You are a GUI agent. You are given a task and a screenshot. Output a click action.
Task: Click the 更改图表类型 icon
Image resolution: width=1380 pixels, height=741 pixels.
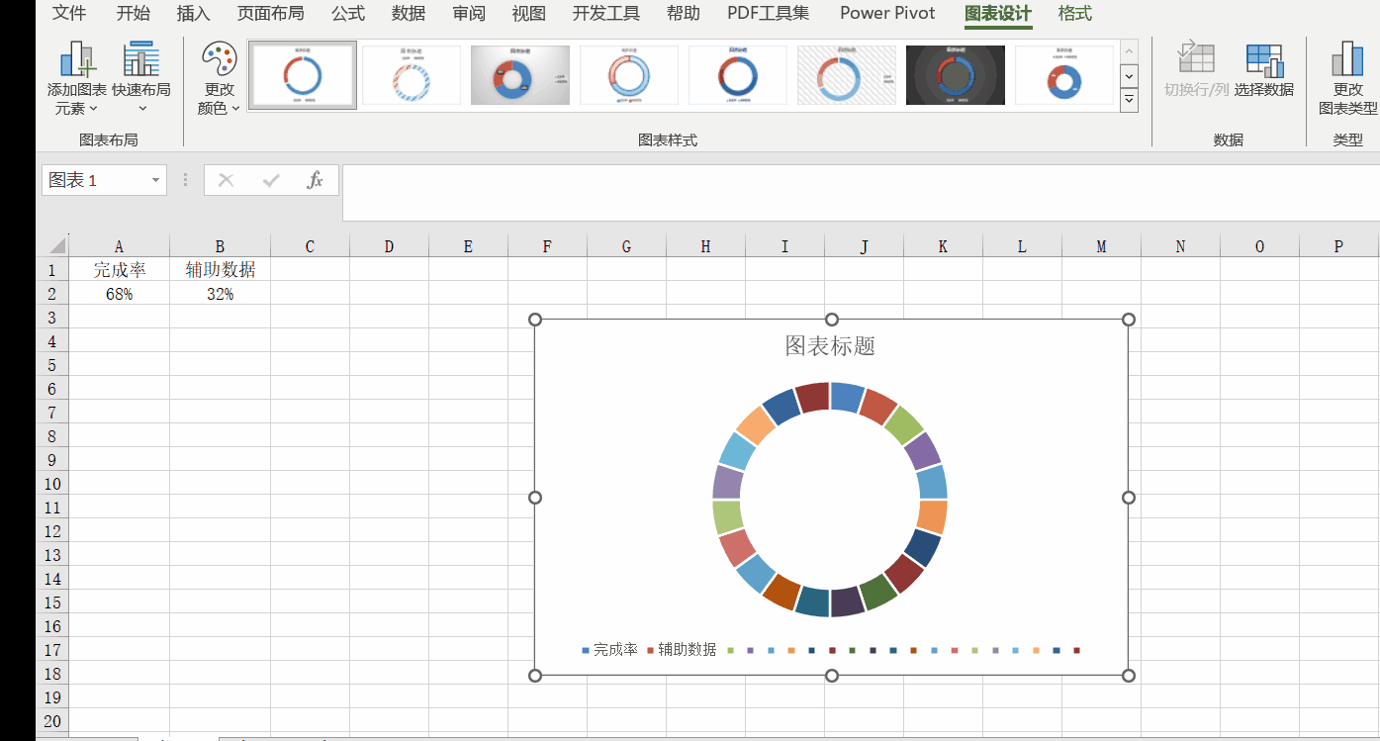pyautogui.click(x=1346, y=59)
